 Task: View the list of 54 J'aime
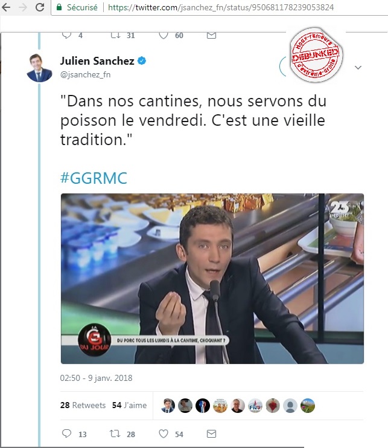click(129, 405)
